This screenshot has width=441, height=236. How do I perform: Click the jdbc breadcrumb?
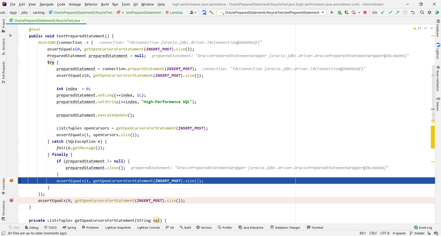pyautogui.click(x=25, y=12)
